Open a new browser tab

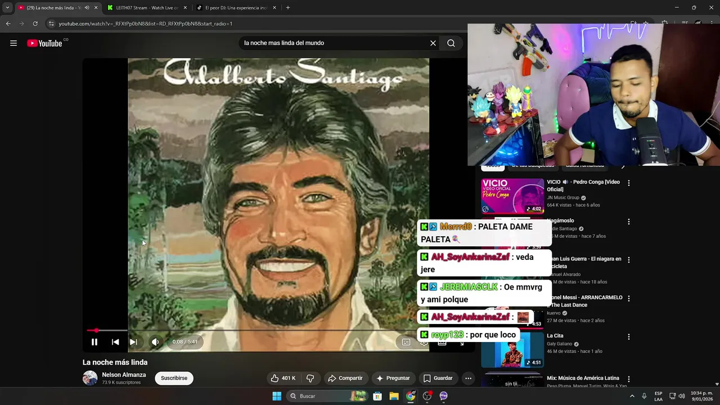click(x=288, y=8)
